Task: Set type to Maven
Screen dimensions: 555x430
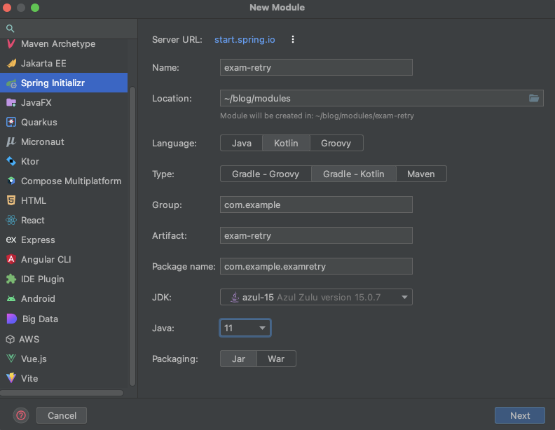Action: [x=421, y=174]
